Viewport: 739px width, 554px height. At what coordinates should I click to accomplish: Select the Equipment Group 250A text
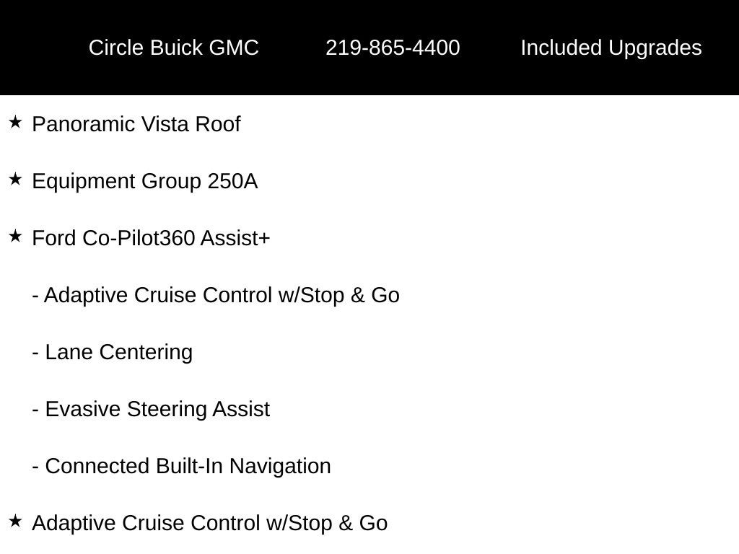point(144,182)
